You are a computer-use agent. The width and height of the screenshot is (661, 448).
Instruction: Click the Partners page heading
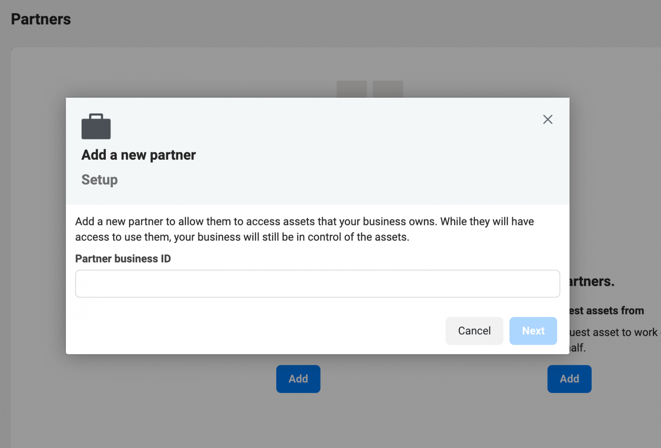(40, 19)
